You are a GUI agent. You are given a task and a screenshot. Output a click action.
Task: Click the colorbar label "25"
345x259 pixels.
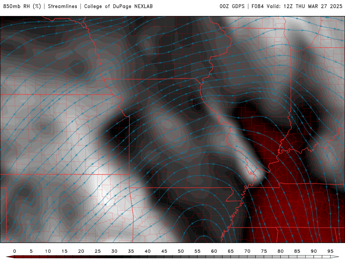(98, 251)
